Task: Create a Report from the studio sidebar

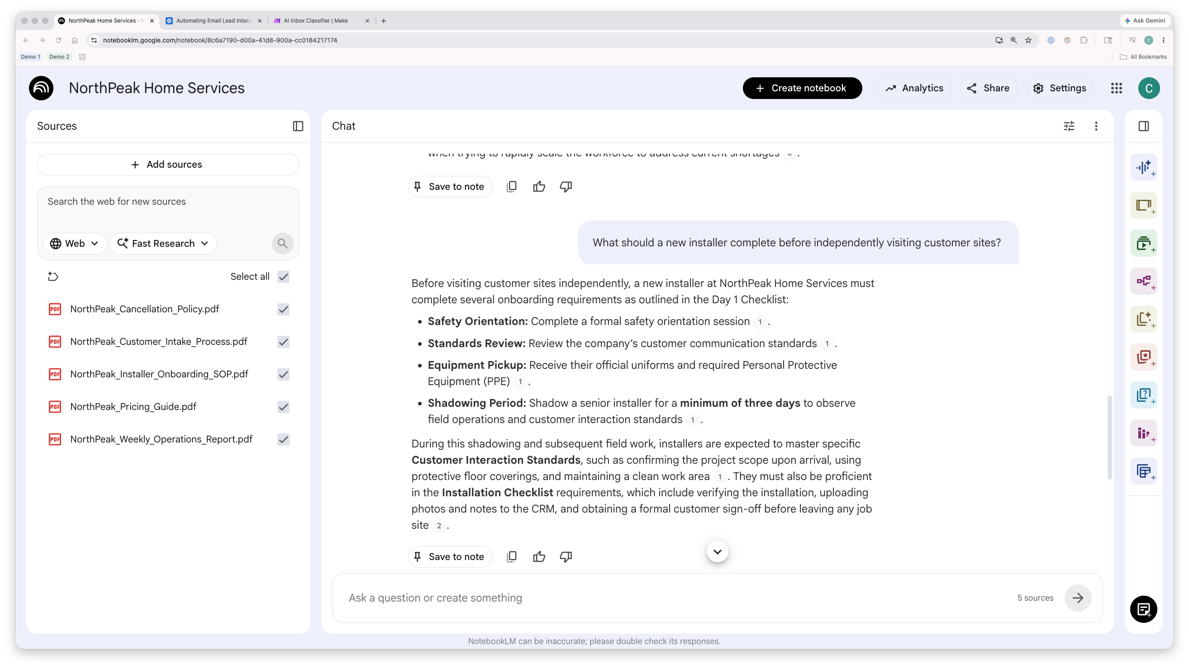Action: click(x=1144, y=319)
